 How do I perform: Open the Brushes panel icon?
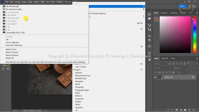pos(149,25)
